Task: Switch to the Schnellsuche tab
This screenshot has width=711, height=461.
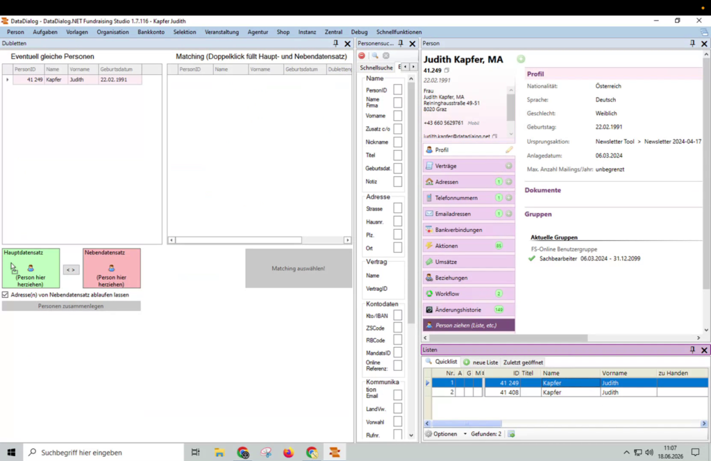Action: click(376, 67)
